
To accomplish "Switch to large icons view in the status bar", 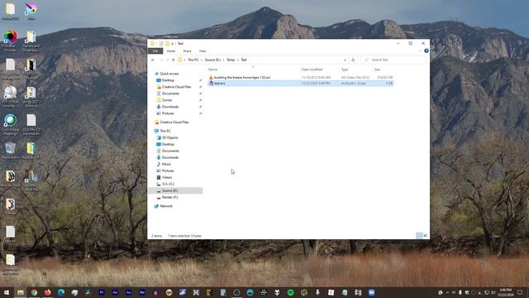I will tap(425, 235).
